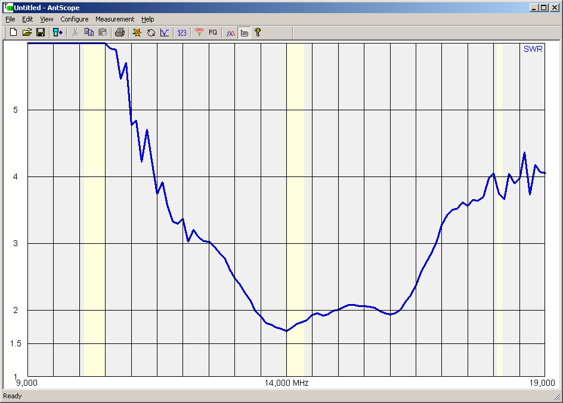Open the View menu
This screenshot has width=563, height=403.
[x=47, y=19]
